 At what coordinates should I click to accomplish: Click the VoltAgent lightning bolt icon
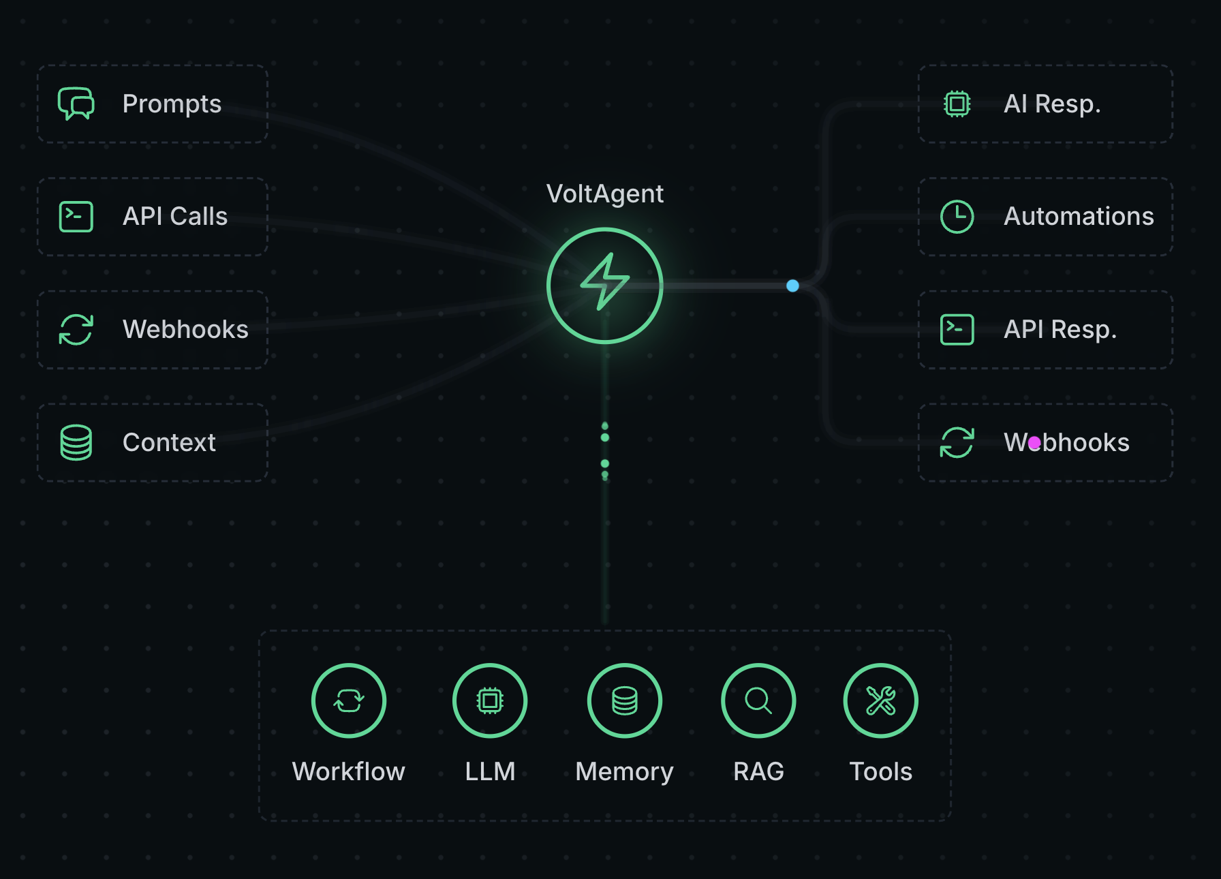point(604,286)
